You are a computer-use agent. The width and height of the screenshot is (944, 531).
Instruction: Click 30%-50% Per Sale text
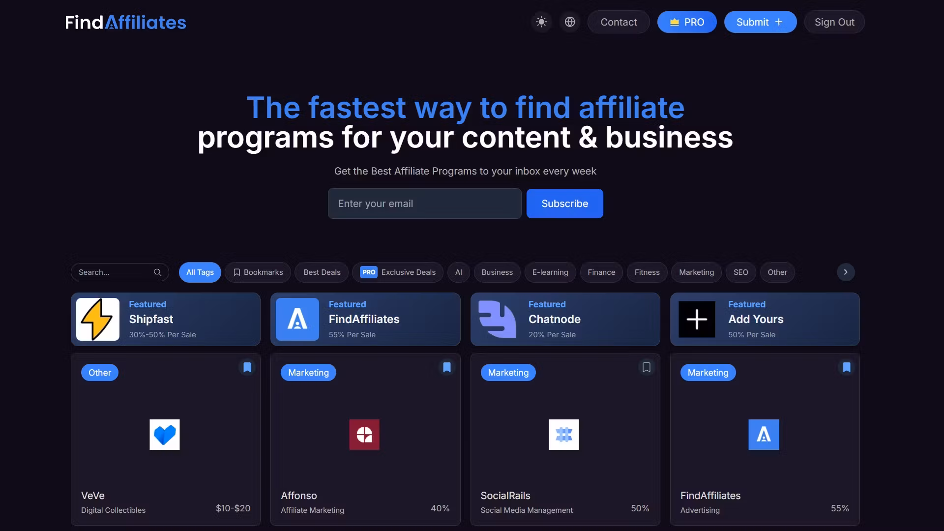[162, 335]
